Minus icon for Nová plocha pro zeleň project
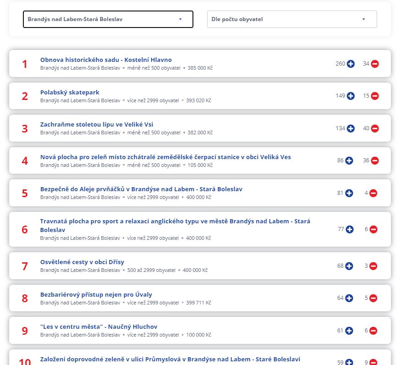Image resolution: width=401 pixels, height=365 pixels. click(375, 161)
